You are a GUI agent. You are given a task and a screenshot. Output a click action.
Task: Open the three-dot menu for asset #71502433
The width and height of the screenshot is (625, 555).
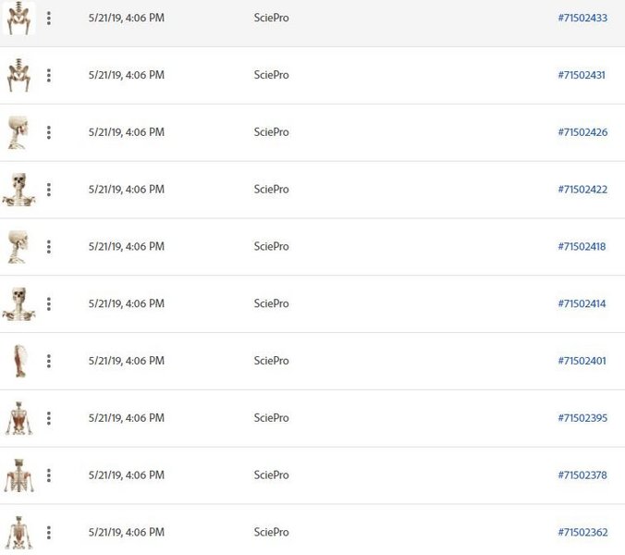(49, 18)
